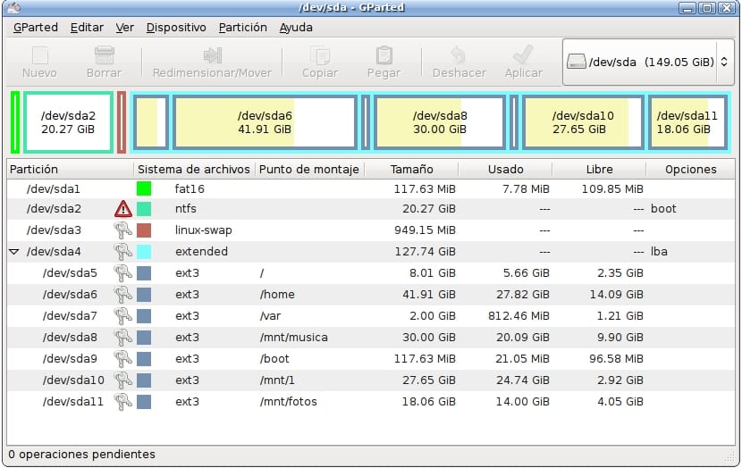Click the keys lock icon on /dev/sda9 row
Image resolution: width=742 pixels, height=468 pixels.
tap(122, 359)
